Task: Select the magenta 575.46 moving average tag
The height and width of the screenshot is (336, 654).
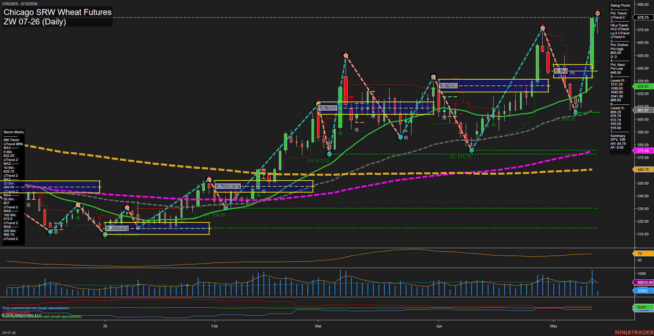Action: pos(643,151)
